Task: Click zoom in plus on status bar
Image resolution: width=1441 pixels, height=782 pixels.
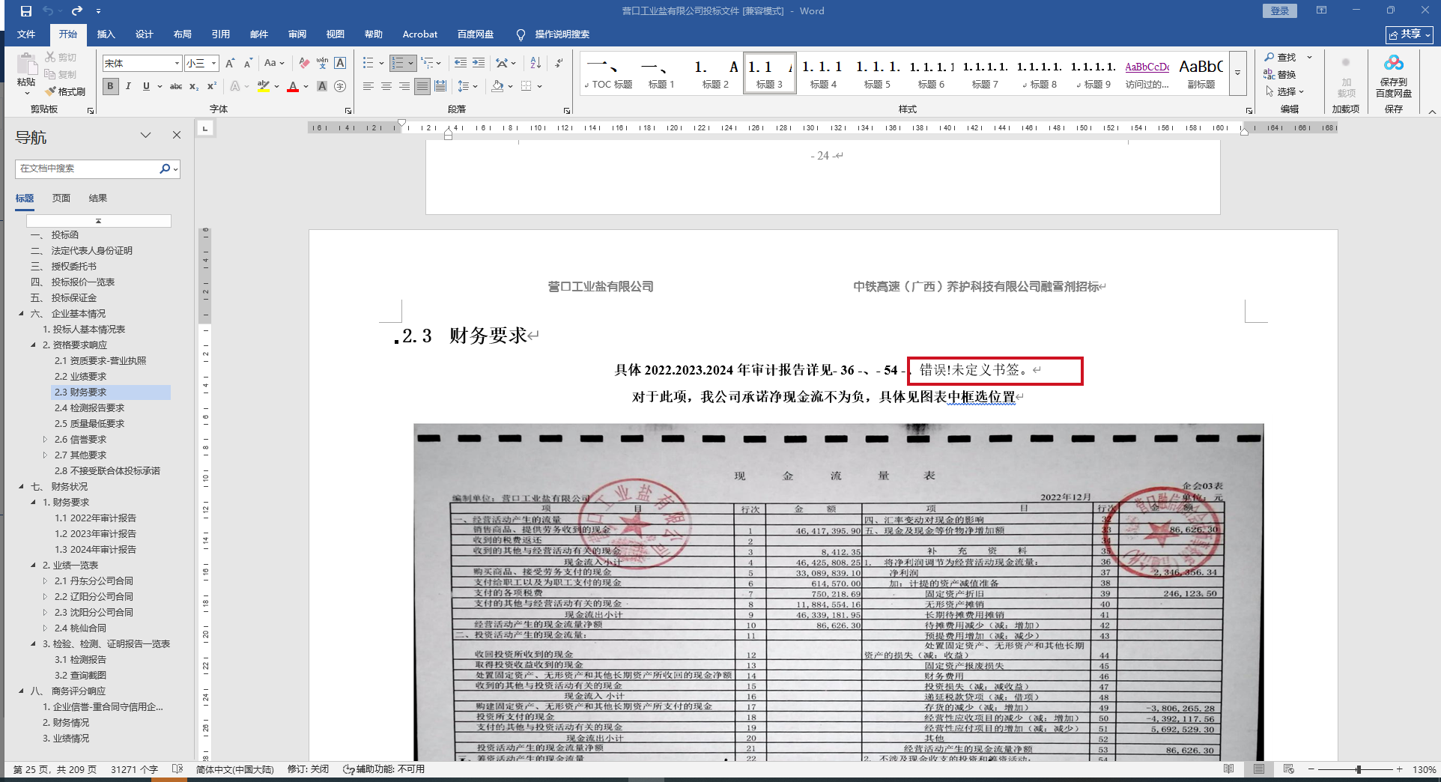Action: point(1399,769)
